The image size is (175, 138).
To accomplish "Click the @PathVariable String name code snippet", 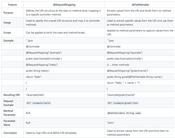I will point(124,113).
